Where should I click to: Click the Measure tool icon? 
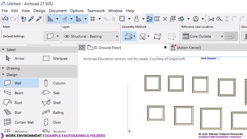point(157,19)
